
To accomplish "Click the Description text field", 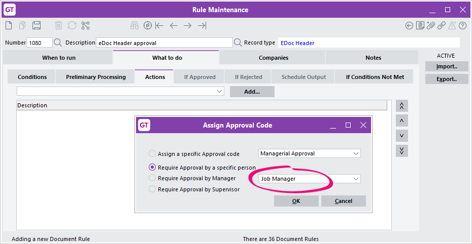I will tap(165, 43).
